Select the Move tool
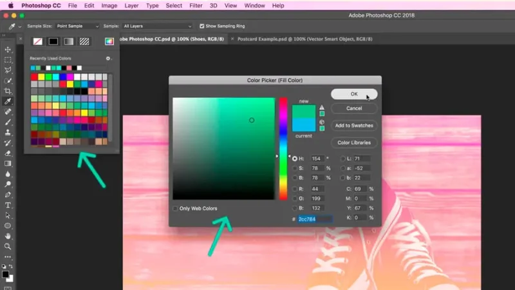This screenshot has width=515, height=290. coord(8,50)
